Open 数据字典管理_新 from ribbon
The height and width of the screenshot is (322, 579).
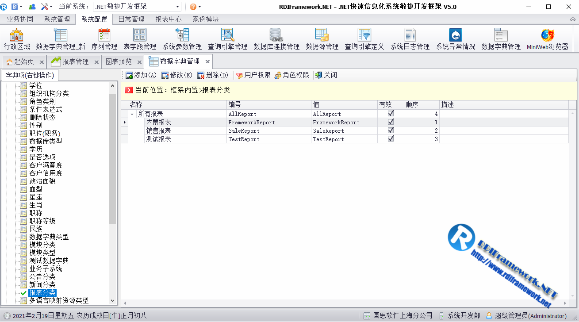61,39
